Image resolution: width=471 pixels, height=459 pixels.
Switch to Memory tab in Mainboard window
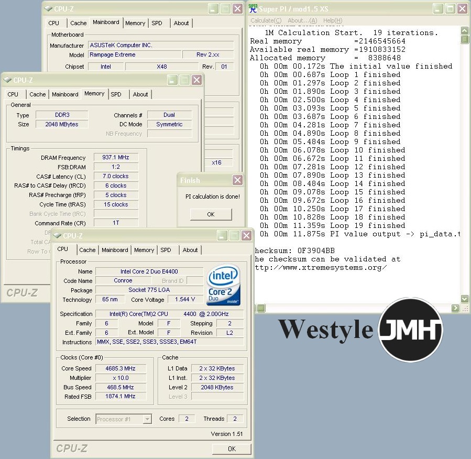coord(135,23)
